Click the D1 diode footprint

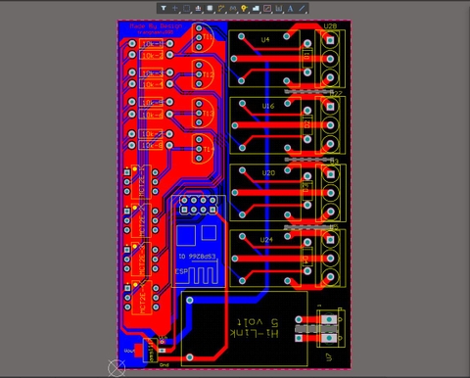click(x=307, y=58)
